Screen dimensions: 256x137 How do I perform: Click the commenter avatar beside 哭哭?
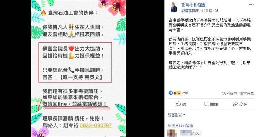point(172,133)
